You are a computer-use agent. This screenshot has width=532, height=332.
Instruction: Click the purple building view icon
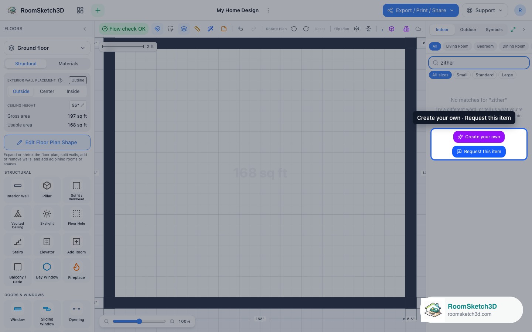[406, 29]
